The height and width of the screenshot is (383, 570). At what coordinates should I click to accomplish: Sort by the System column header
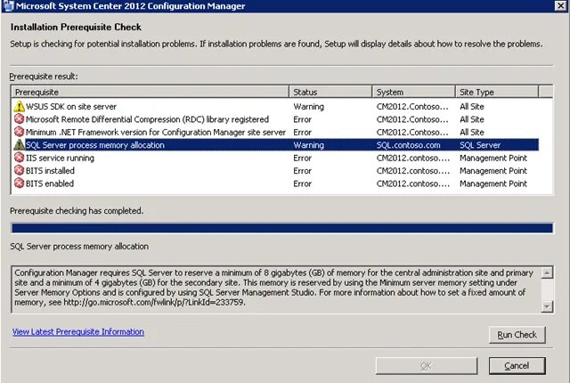pyautogui.click(x=413, y=92)
